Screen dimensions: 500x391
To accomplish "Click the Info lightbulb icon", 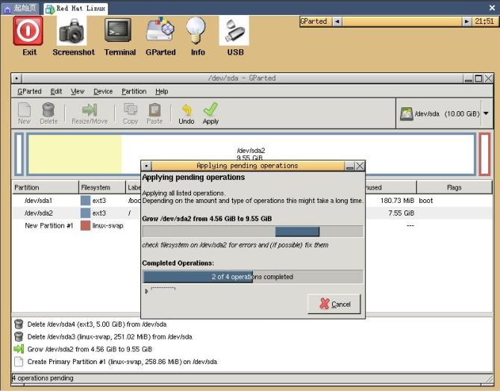I will click(x=196, y=31).
